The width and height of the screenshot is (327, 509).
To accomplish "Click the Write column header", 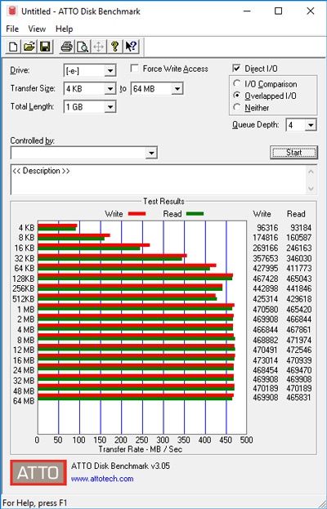I will 262,214.
